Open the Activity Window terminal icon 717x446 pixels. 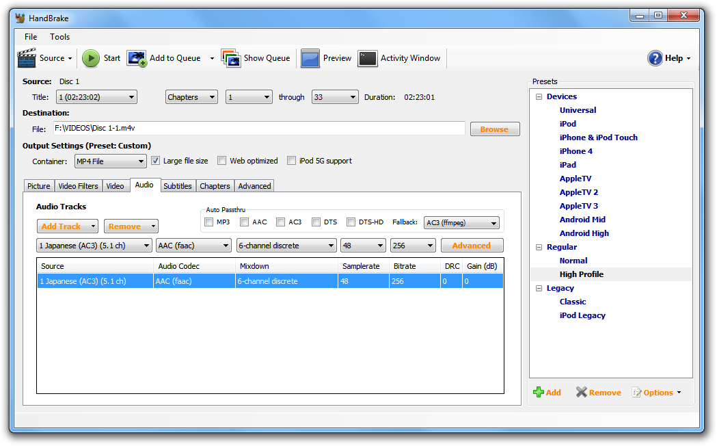point(368,59)
